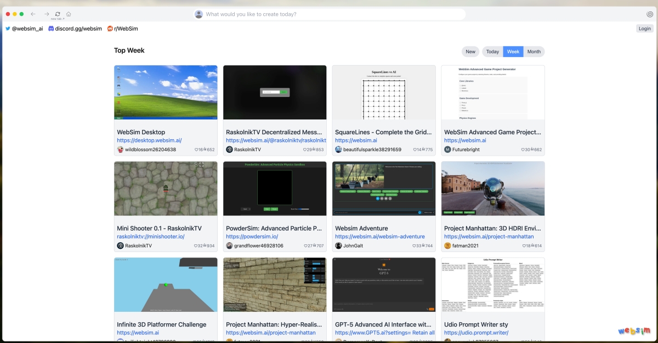
Task: Switch to the Month filter
Action: coord(534,52)
